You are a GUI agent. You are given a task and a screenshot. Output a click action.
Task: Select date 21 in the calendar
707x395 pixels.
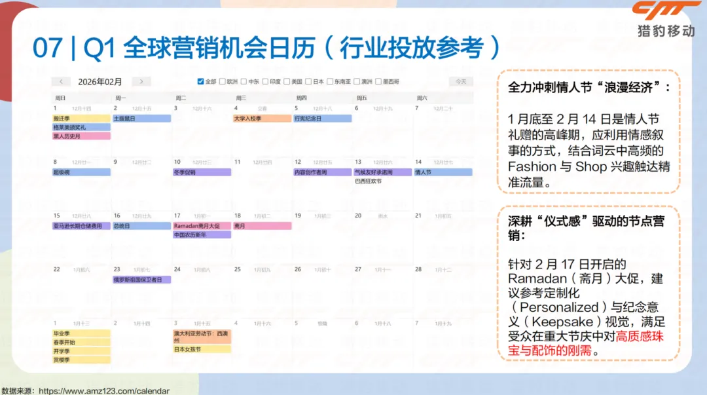click(x=418, y=216)
